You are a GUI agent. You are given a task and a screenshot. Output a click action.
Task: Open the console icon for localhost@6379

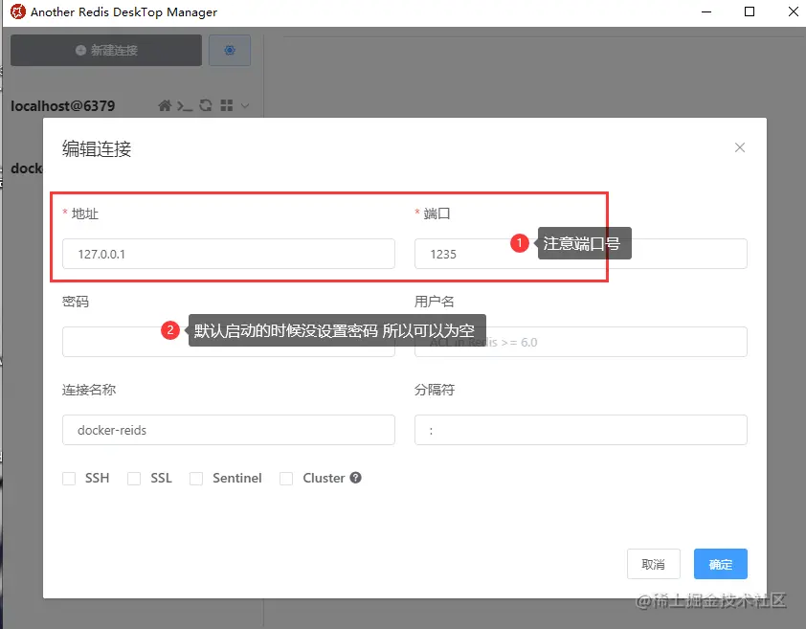click(185, 106)
